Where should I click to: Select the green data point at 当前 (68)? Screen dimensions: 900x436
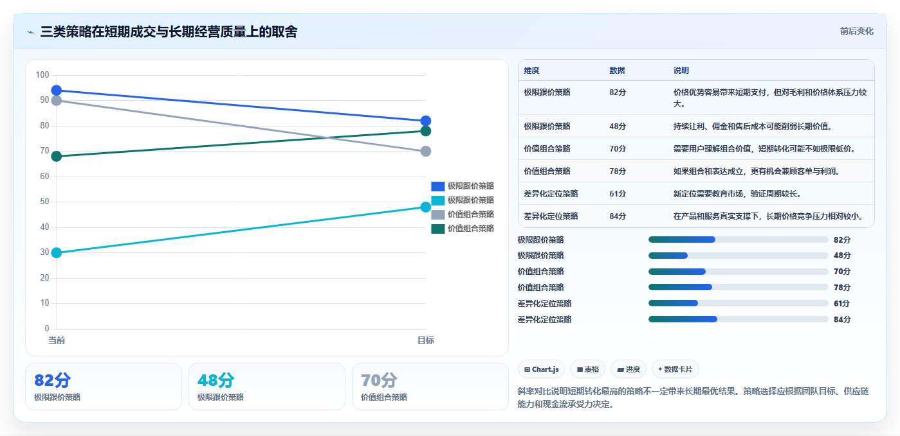57,156
